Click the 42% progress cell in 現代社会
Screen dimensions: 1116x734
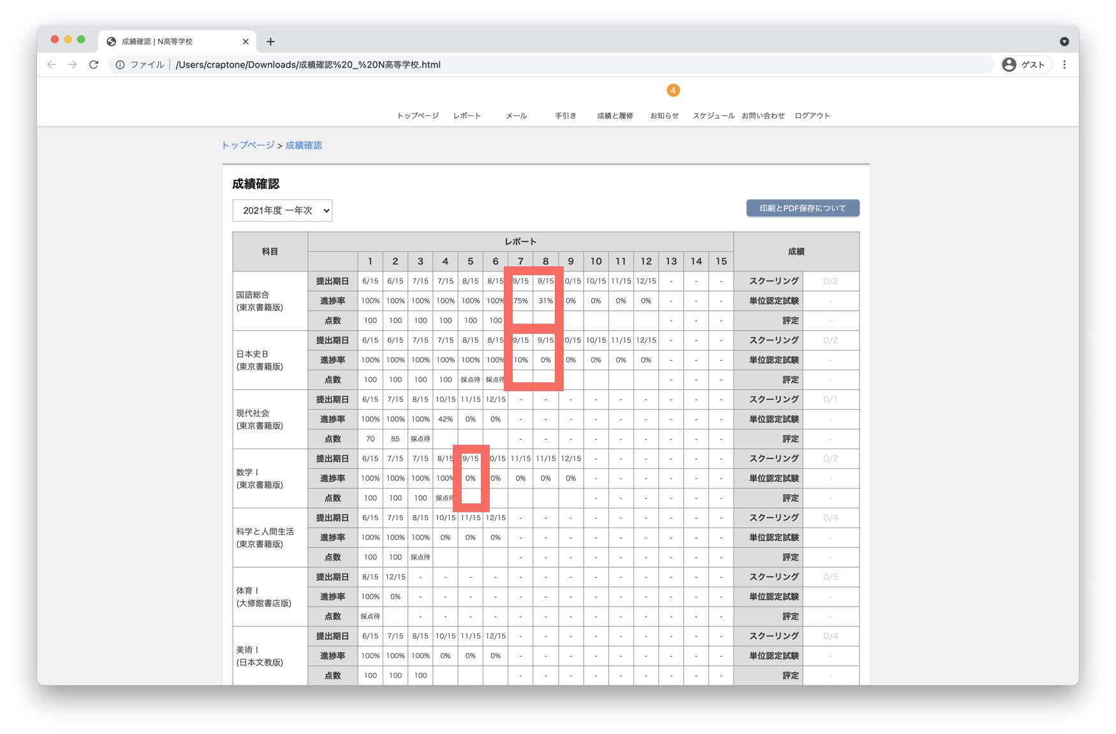(x=445, y=419)
